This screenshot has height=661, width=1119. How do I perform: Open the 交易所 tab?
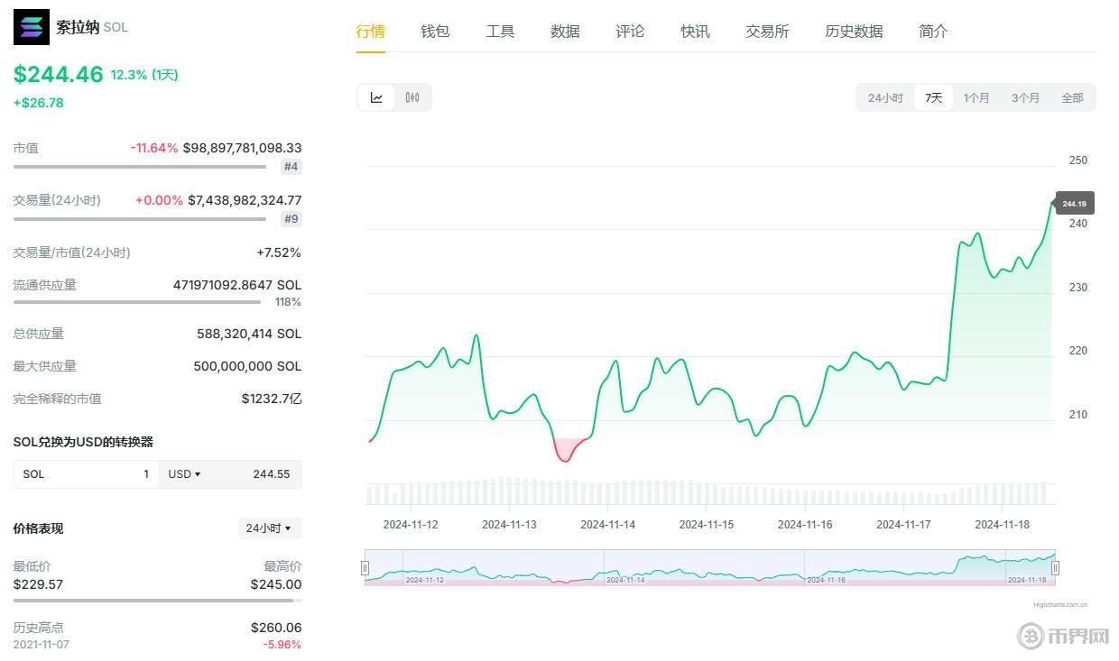[767, 32]
